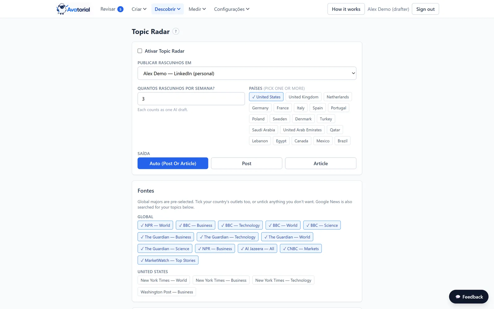Tick New York Times — World source
The height and width of the screenshot is (309, 494).
point(164,280)
